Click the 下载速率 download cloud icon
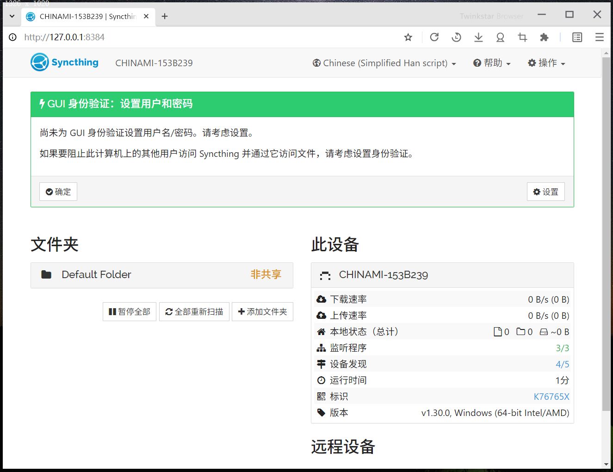This screenshot has width=613, height=472. click(321, 299)
